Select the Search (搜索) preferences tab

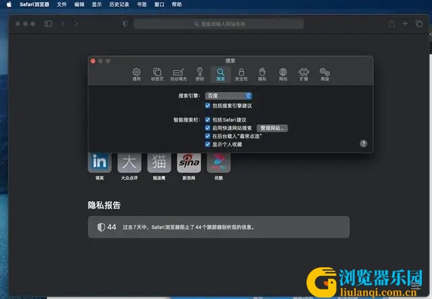point(220,74)
